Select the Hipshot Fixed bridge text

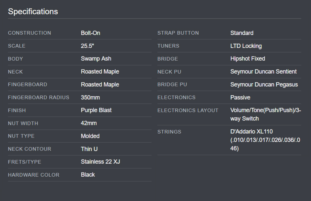(248, 59)
